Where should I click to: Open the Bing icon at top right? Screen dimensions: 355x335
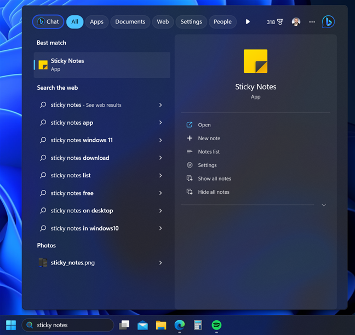coord(328,22)
